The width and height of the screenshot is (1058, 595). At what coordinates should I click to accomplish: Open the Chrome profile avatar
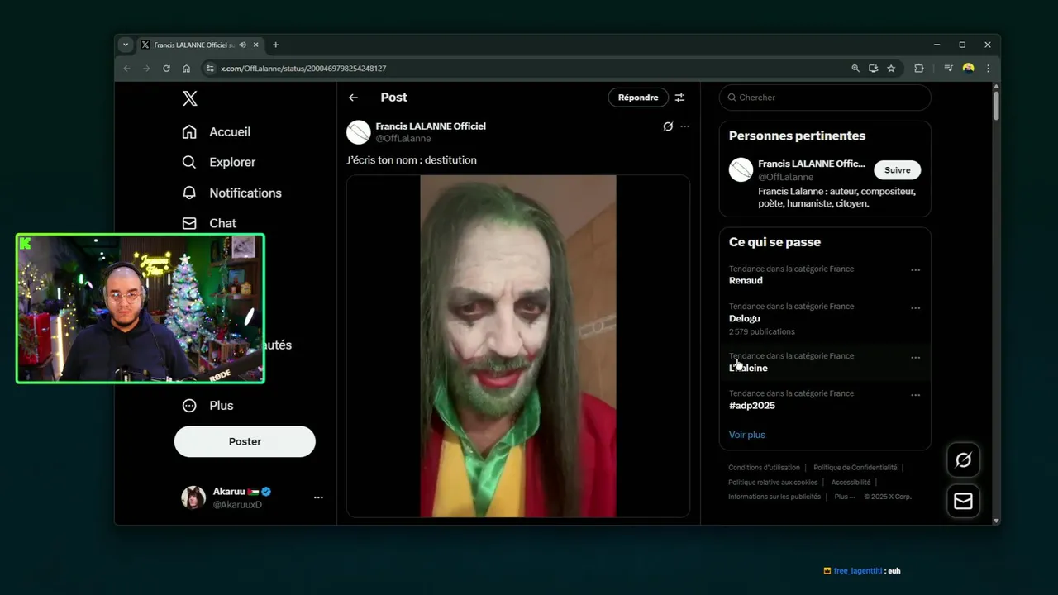click(968, 69)
